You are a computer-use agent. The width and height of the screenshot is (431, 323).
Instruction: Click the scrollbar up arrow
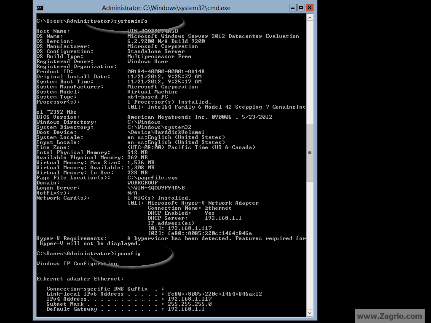[x=310, y=18]
